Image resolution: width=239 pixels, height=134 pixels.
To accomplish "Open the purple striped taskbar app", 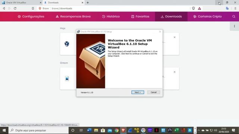I will click(x=150, y=130).
